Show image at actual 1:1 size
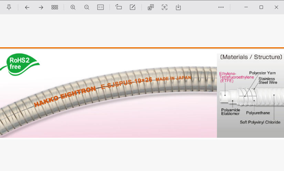 coord(101,7)
